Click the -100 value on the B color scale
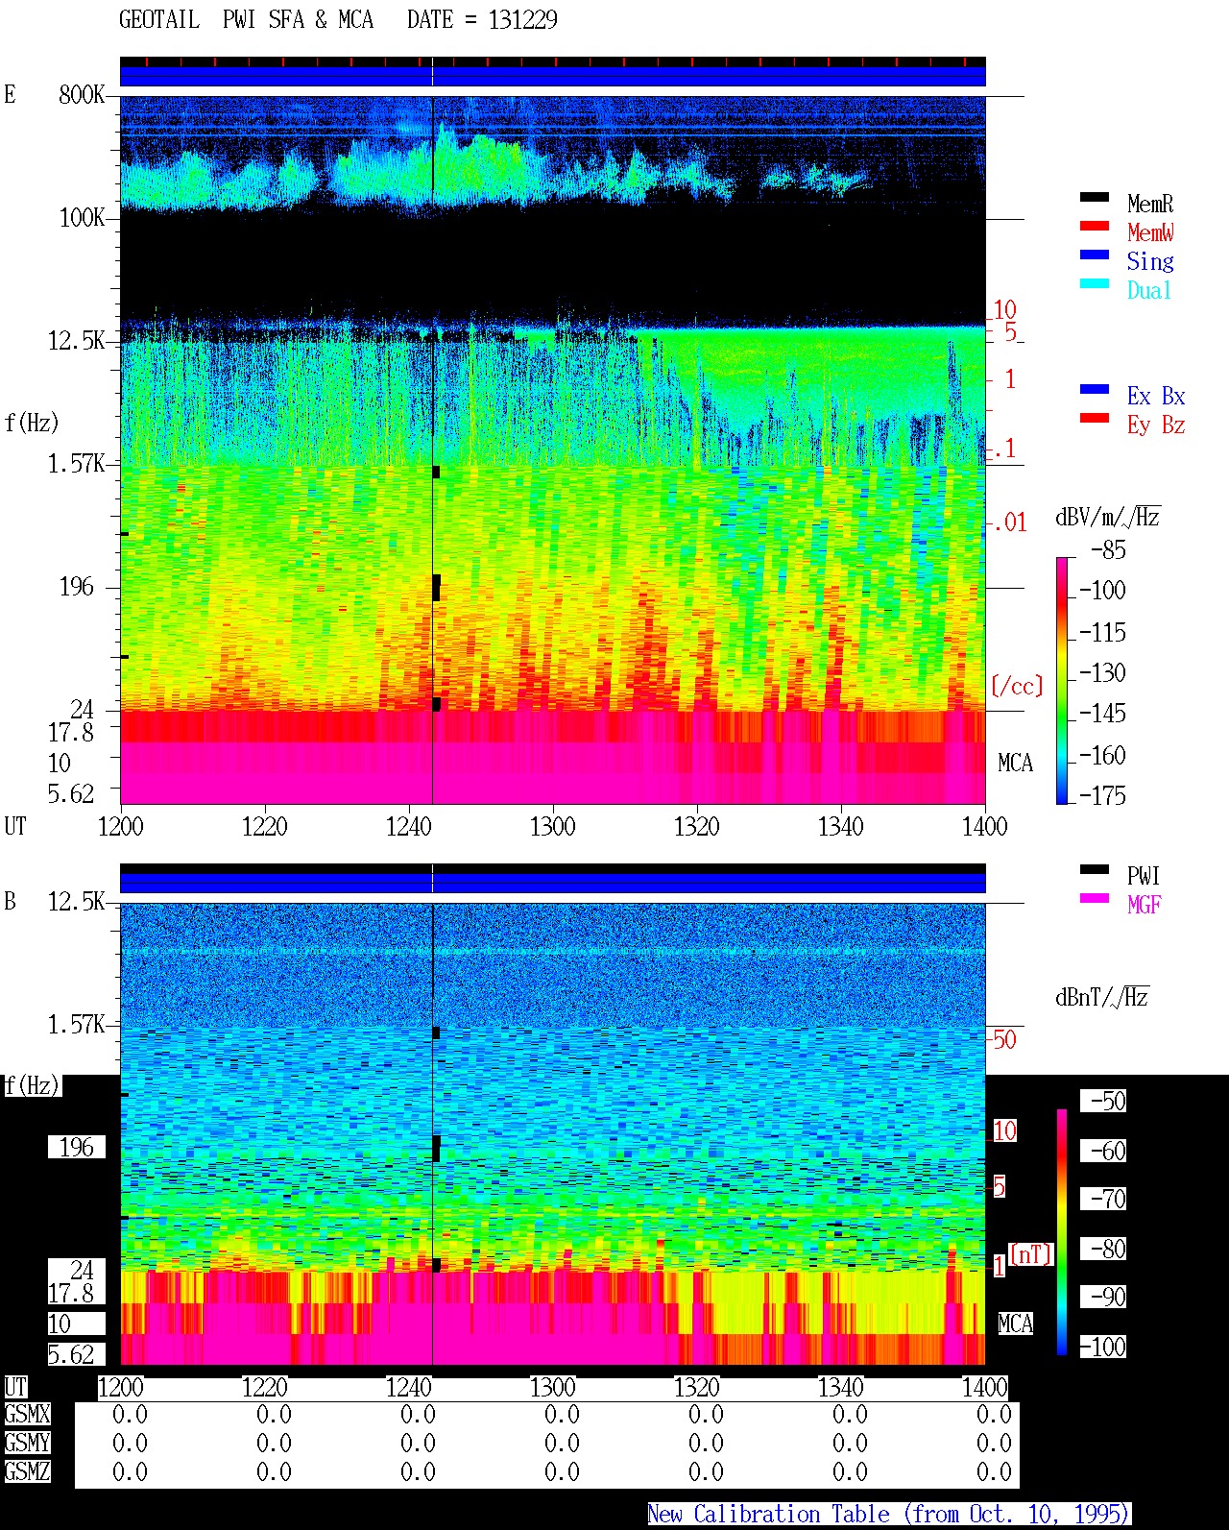1229x1530 pixels. (x=1102, y=1348)
